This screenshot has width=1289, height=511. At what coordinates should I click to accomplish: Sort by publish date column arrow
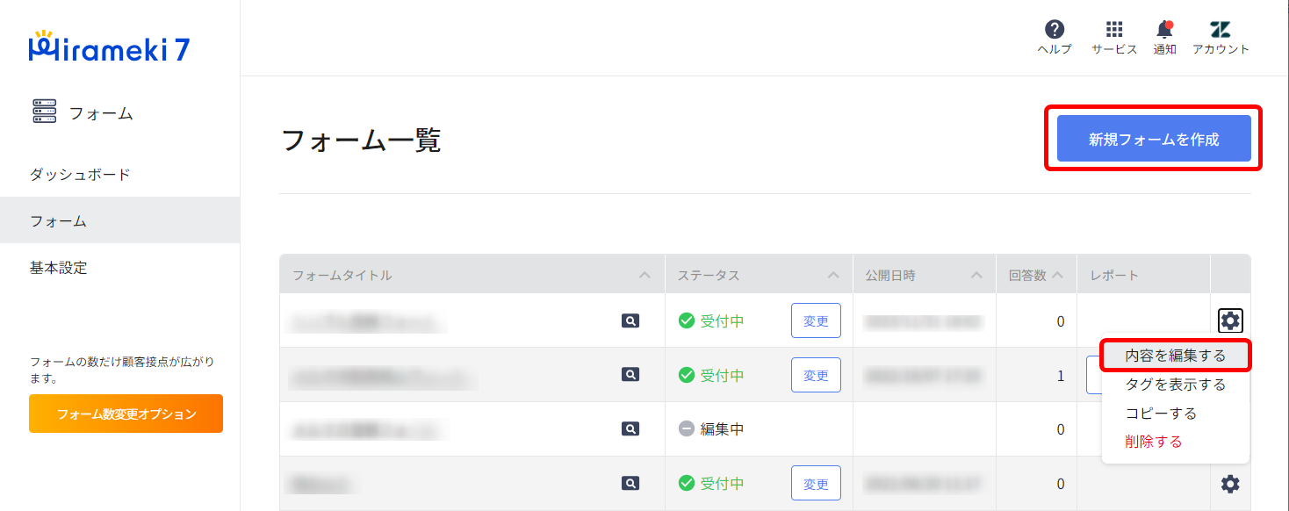point(976,276)
